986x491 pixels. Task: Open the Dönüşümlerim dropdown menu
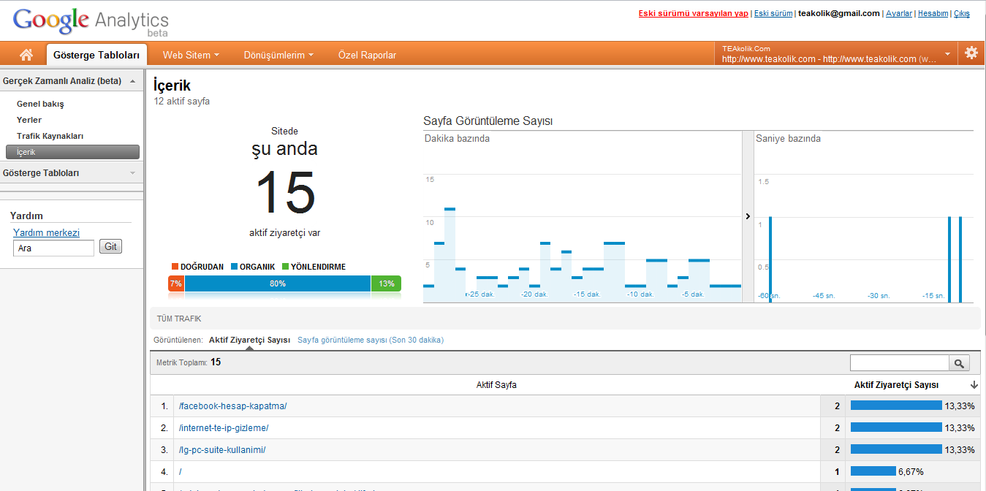click(x=278, y=55)
